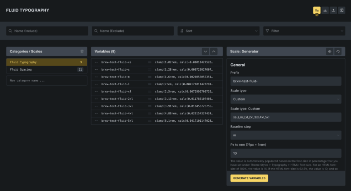Expand variables with the down chevron button
Viewport: 351px width, 191px height.
[205, 52]
